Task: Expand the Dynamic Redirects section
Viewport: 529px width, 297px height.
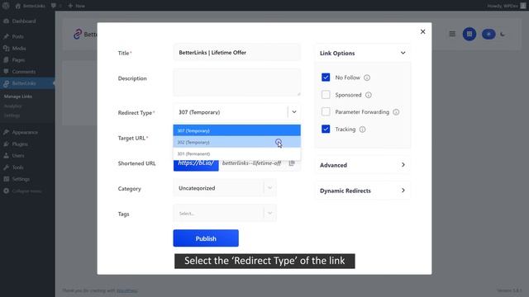Action: coord(363,191)
